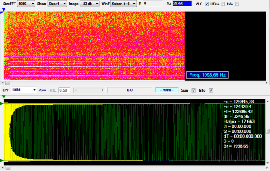Click the waveform vertical scrollbar up arrow
This screenshot has height=171, width=270.
(x=267, y=101)
